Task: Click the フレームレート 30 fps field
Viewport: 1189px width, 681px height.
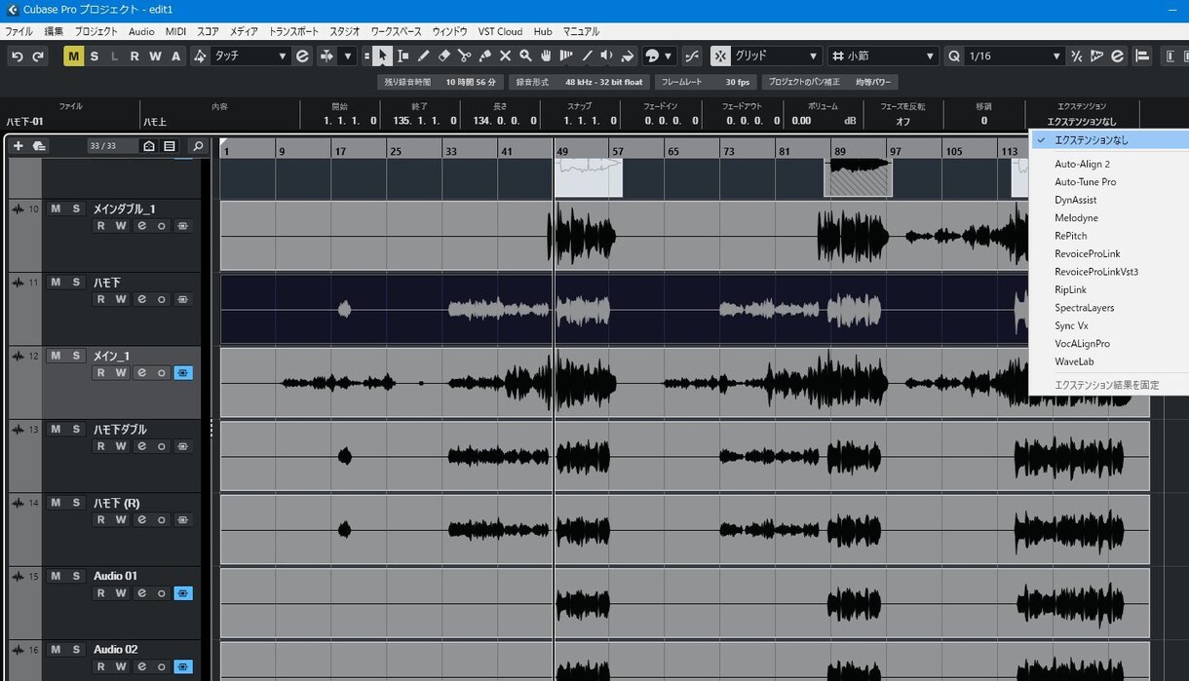Action: [706, 82]
